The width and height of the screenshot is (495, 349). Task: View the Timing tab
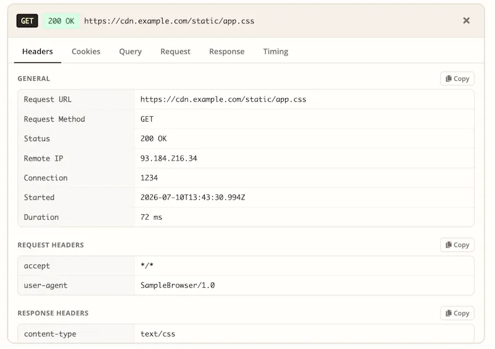[x=275, y=51]
